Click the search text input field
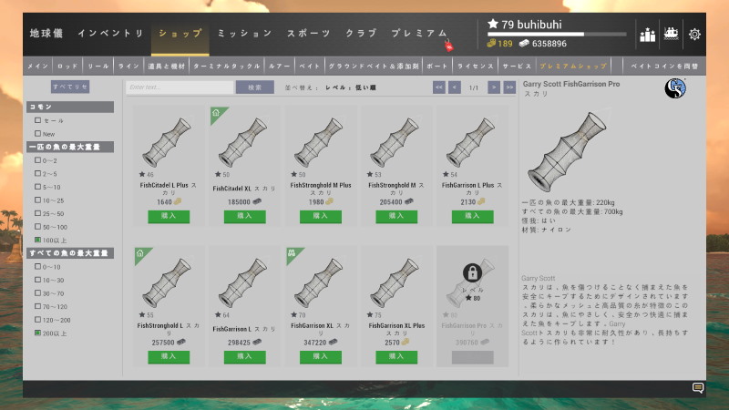729x410 pixels. [x=180, y=87]
